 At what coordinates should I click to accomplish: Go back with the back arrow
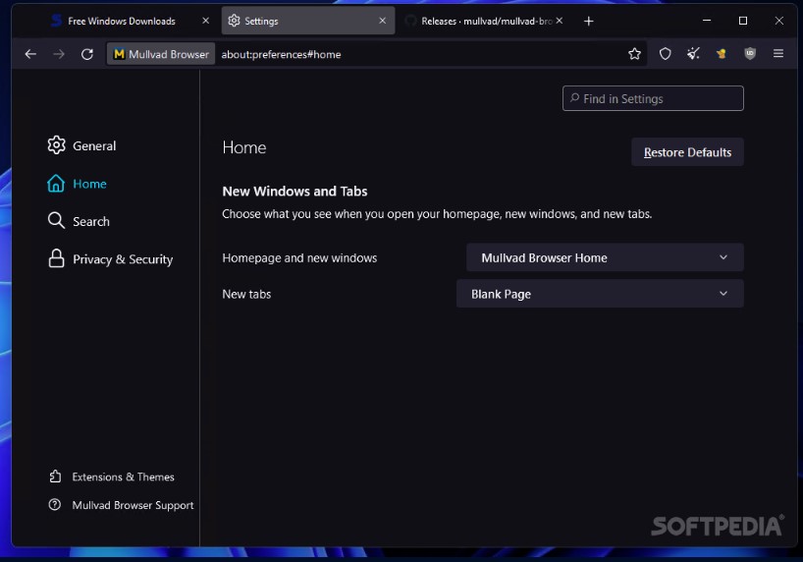click(x=30, y=54)
